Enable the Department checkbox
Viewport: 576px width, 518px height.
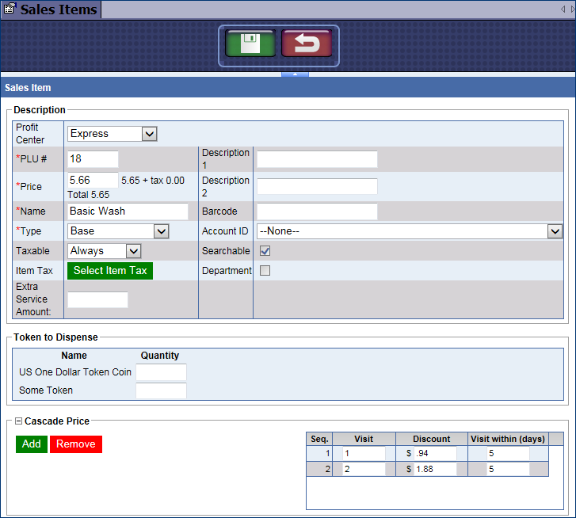(x=265, y=271)
